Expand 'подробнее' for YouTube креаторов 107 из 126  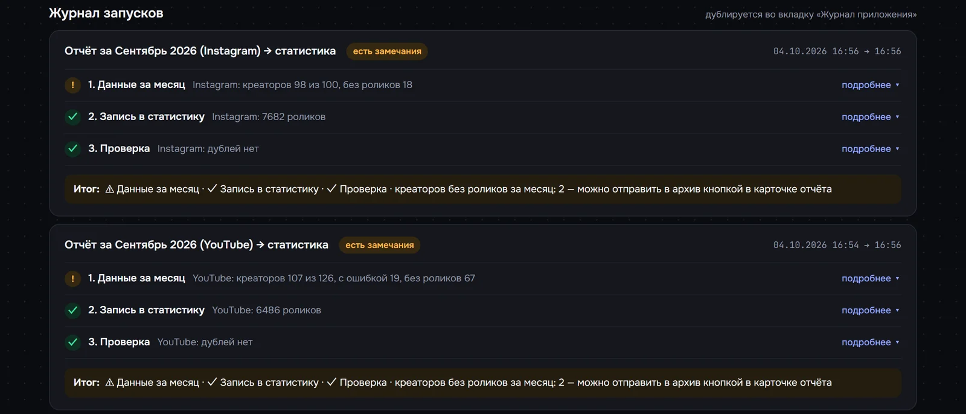(871, 278)
